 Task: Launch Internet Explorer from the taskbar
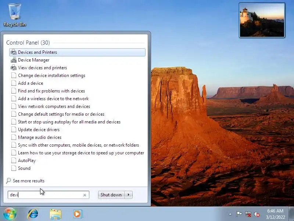[33, 214]
